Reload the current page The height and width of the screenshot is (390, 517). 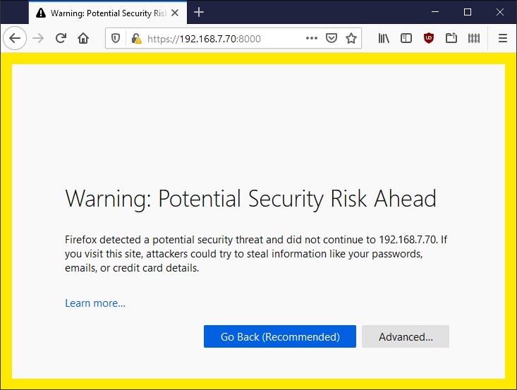(x=61, y=39)
